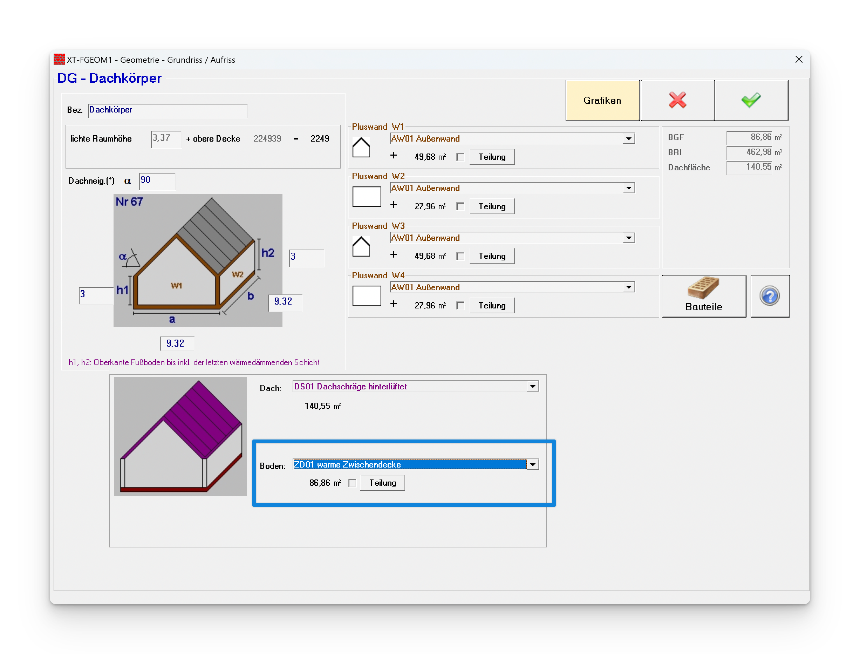This screenshot has height=654, width=860.
Task: Check the Boden Teilung checkbox
Action: [x=352, y=483]
